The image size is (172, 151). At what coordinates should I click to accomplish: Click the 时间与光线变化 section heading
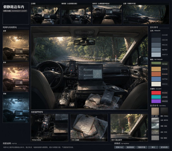(10, 27)
